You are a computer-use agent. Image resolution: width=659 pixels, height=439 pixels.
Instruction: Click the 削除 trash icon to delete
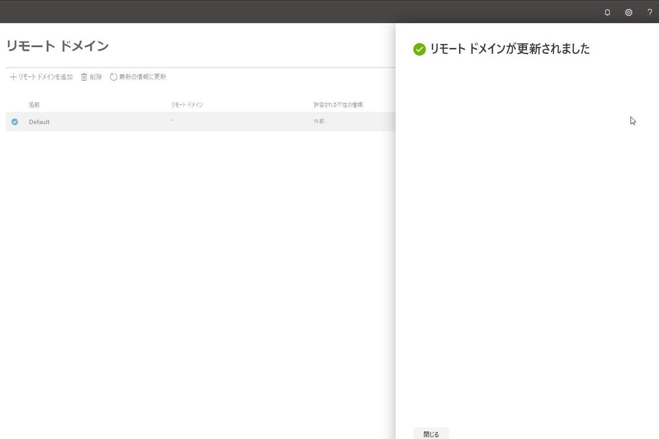(83, 77)
